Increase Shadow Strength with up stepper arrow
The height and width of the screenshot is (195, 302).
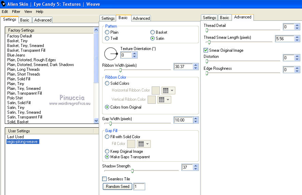[x=196, y=166]
